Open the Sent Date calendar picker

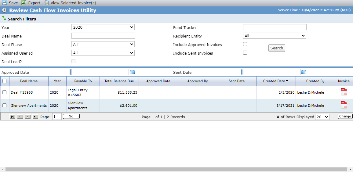pyautogui.click(x=304, y=72)
